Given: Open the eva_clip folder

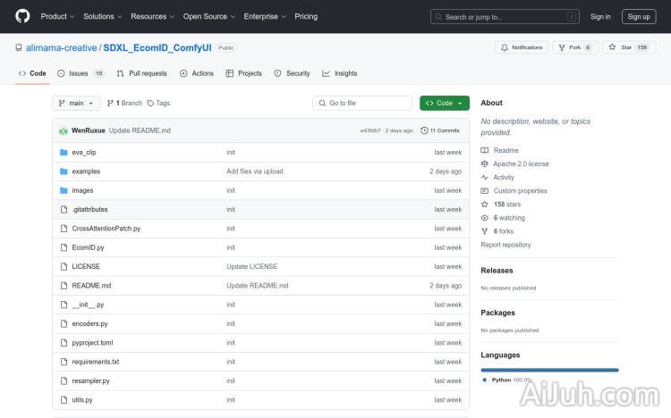Looking at the screenshot, I should click(x=84, y=152).
